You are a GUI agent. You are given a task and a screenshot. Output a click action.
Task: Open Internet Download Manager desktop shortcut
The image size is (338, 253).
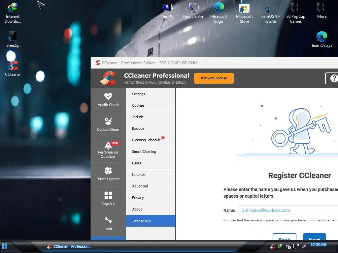click(13, 13)
